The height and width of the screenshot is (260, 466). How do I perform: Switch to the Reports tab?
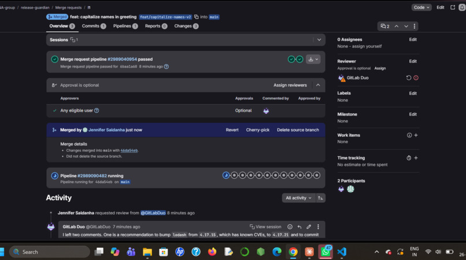(x=156, y=26)
